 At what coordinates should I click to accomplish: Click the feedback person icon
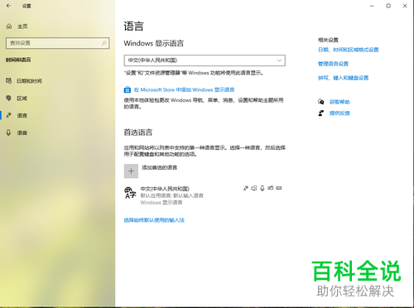(321, 113)
